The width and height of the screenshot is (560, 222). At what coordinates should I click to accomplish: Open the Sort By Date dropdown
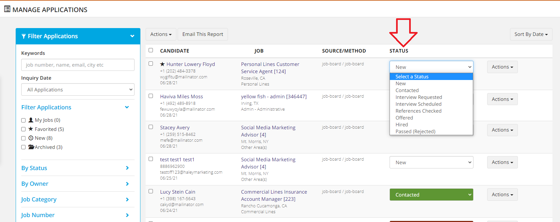[531, 34]
